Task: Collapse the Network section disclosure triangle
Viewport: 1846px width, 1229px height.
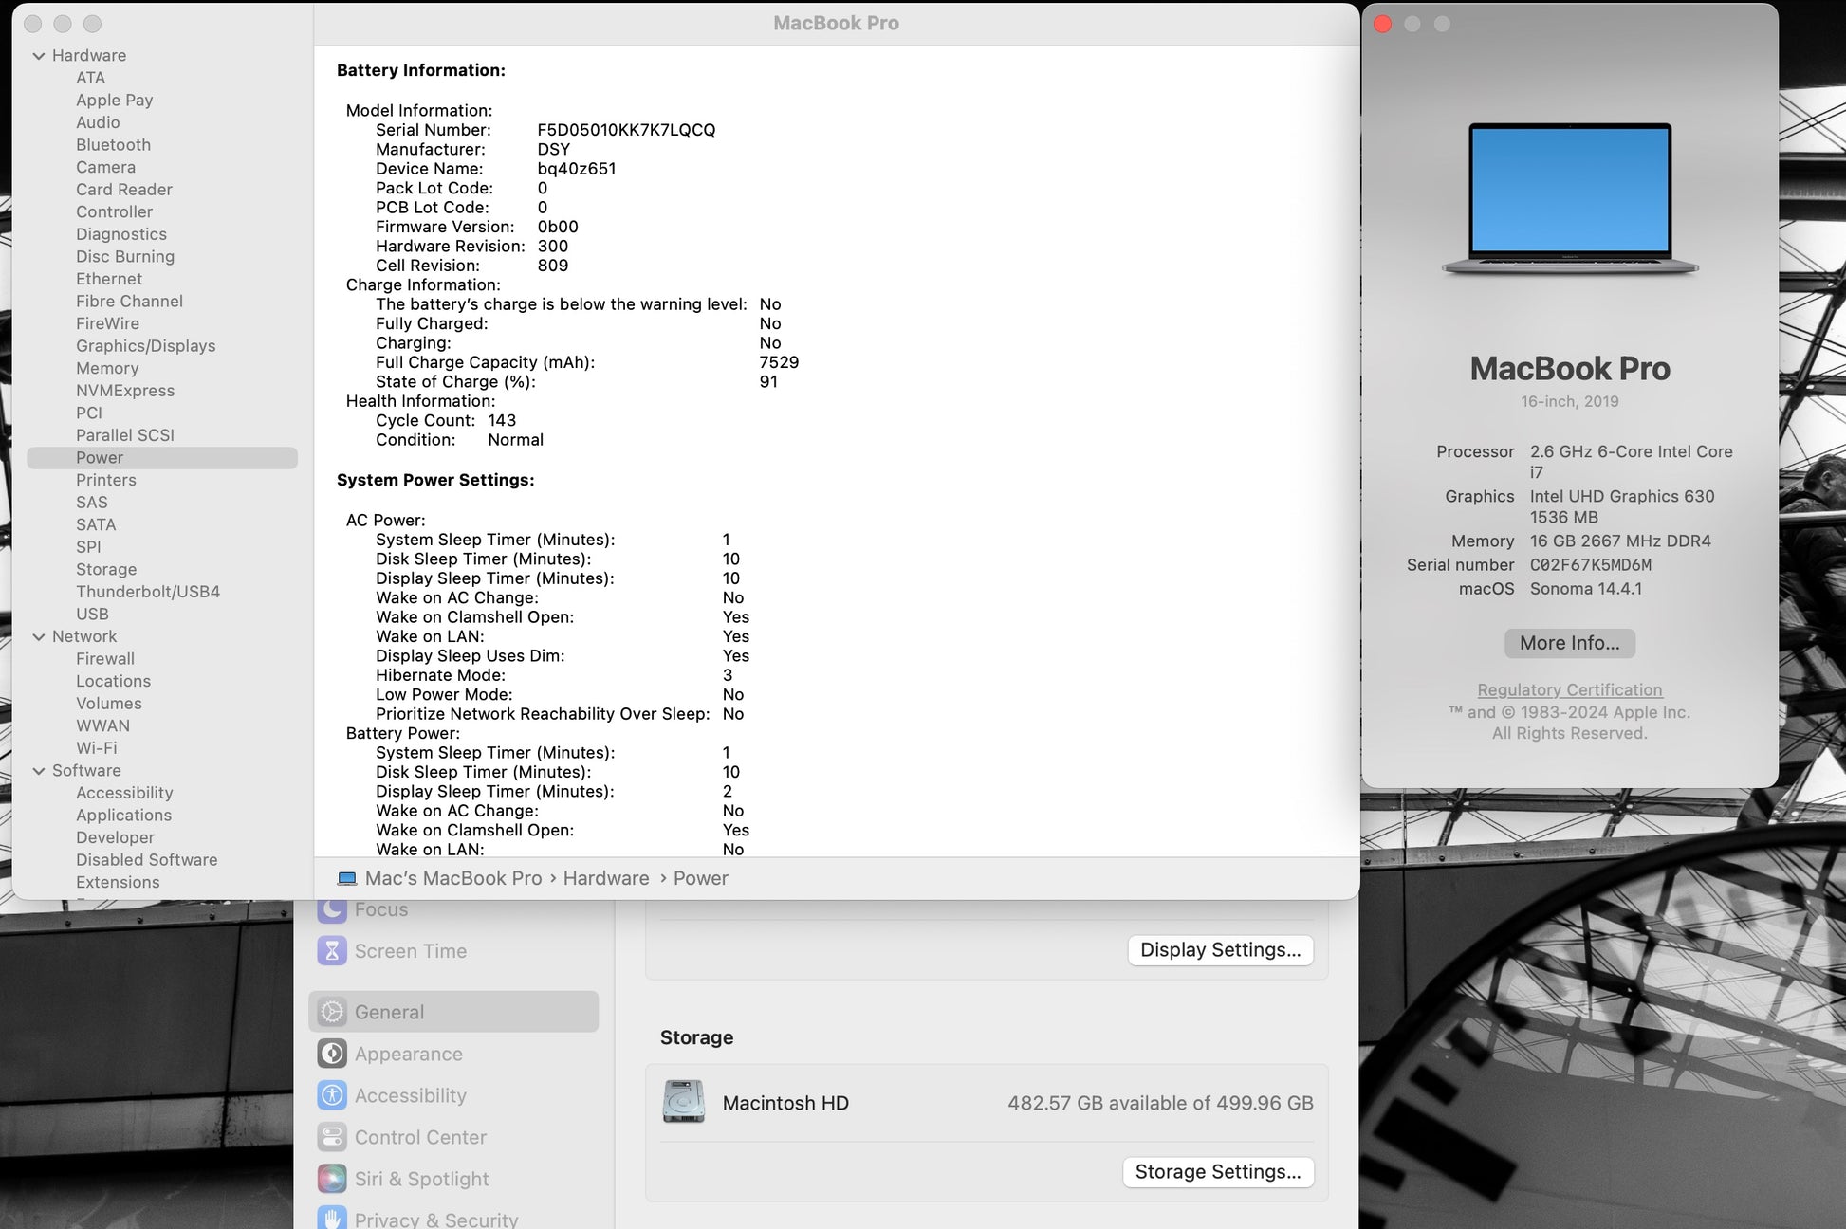Action: (x=39, y=637)
